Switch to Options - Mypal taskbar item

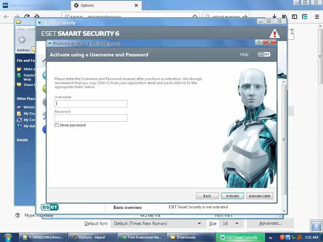(92, 237)
